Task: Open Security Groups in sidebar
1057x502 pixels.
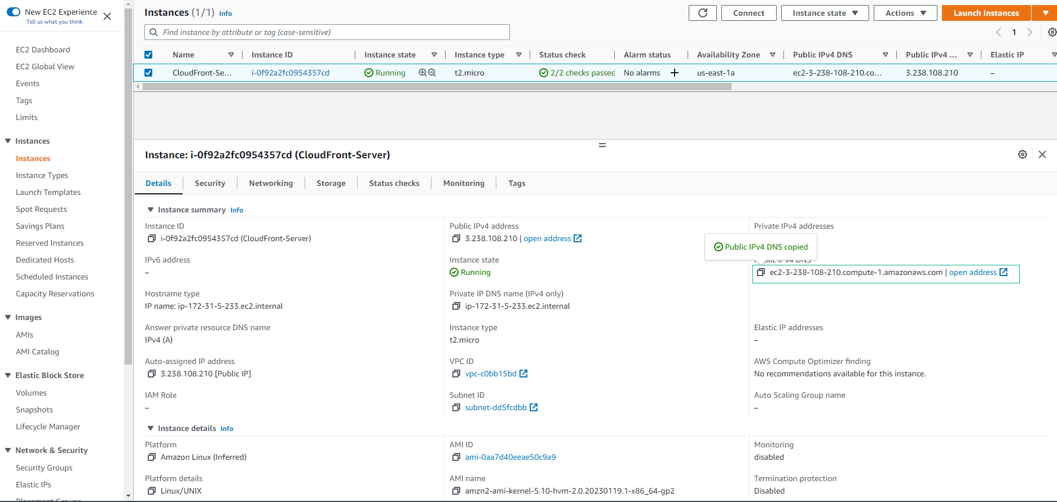Action: [x=44, y=468]
